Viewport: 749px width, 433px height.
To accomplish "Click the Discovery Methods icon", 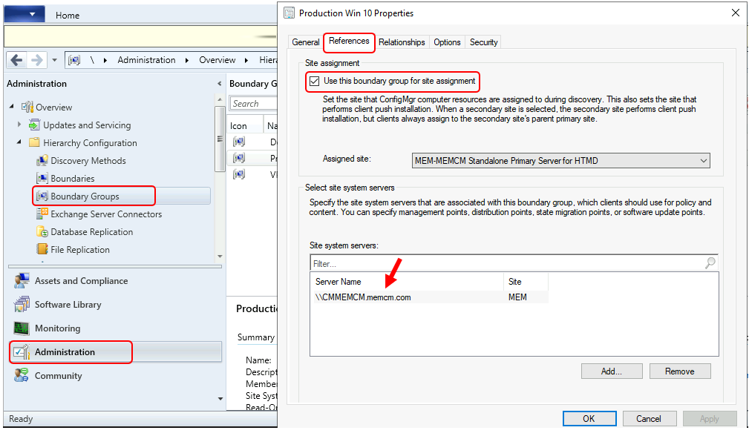I will point(42,161).
